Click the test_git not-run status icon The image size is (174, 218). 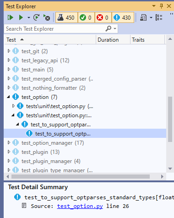[16, 51]
